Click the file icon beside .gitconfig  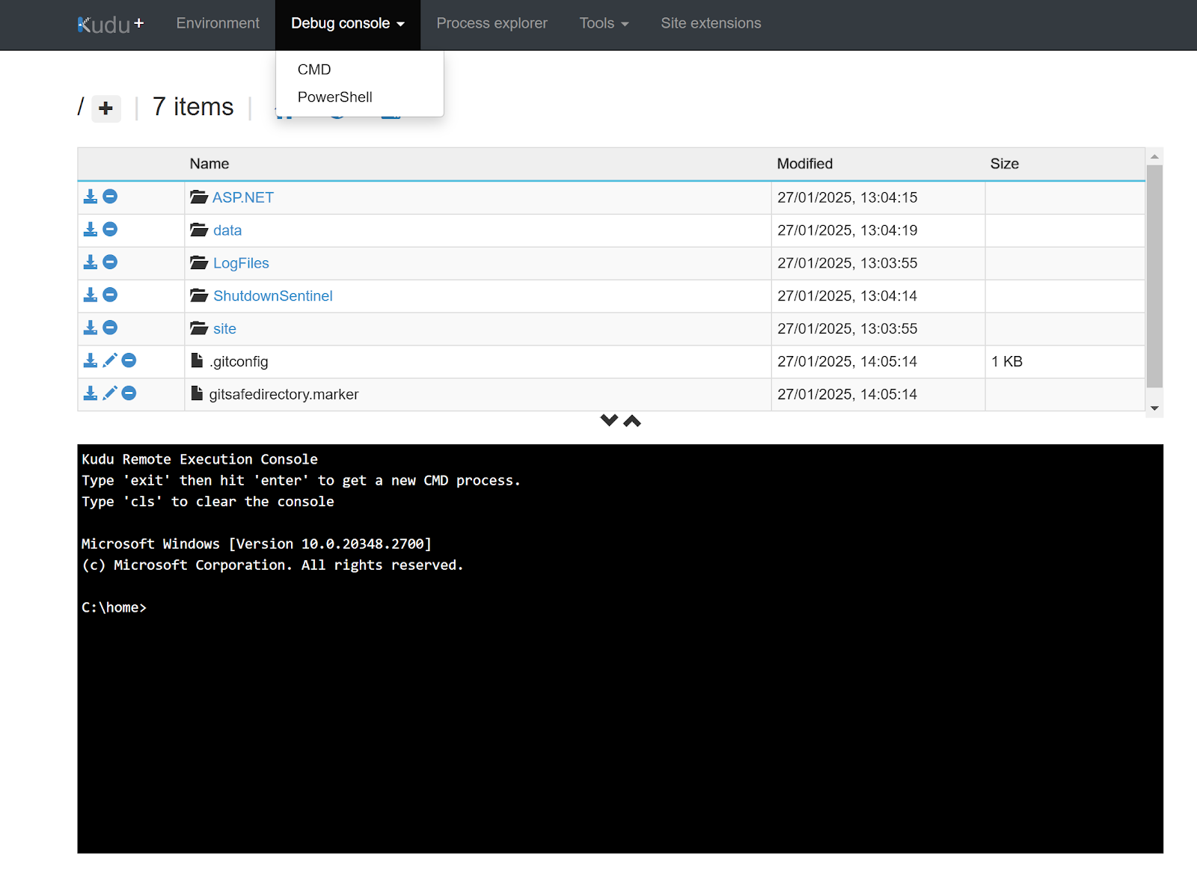197,360
